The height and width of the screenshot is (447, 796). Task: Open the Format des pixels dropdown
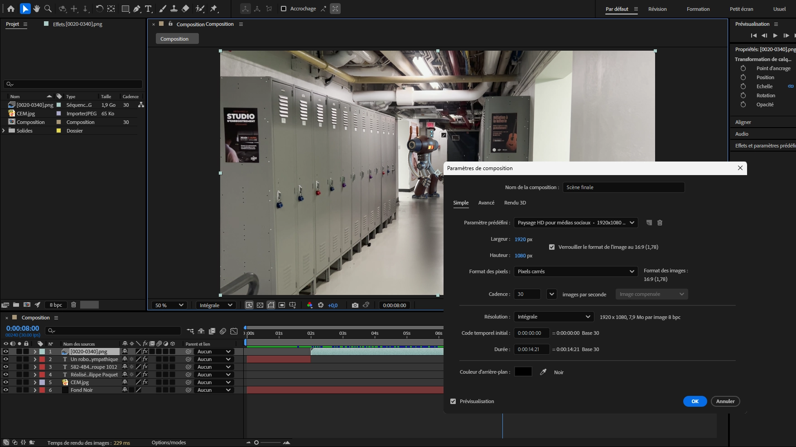575,271
